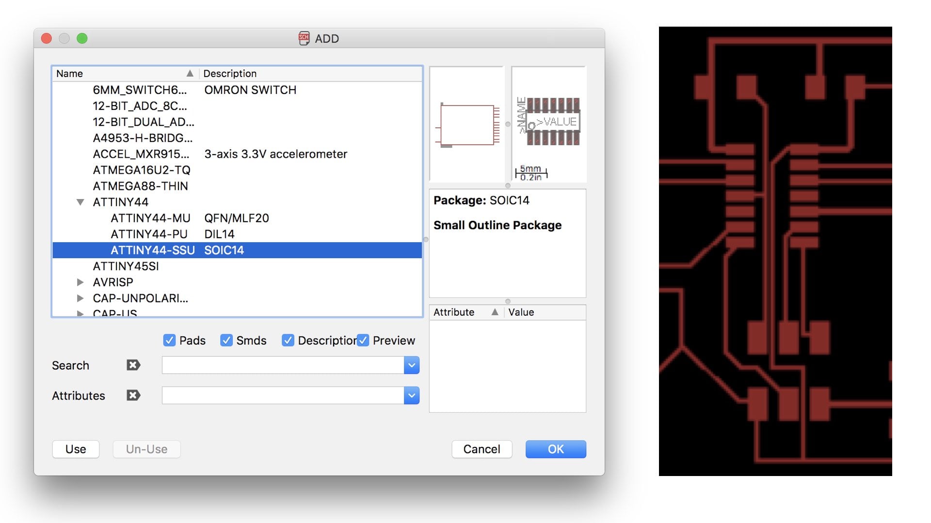
Task: Click the splitter handle above the Attribute table
Action: pyautogui.click(x=508, y=301)
